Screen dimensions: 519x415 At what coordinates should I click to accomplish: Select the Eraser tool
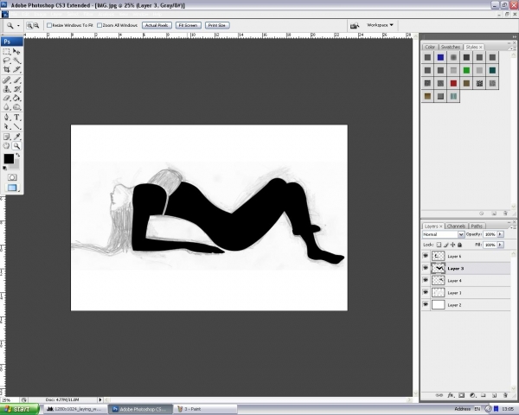pyautogui.click(x=7, y=98)
